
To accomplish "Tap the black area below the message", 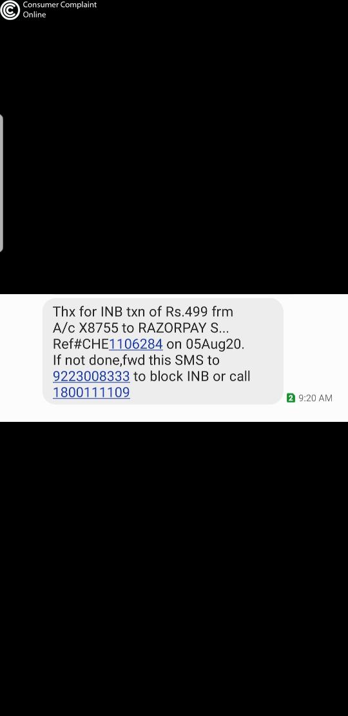I will click(x=174, y=568).
